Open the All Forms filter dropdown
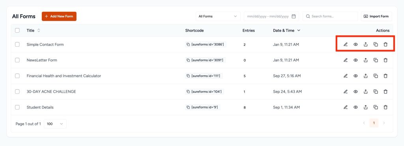 218,16
